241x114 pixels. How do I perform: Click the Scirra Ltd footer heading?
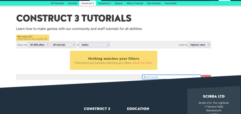[x=214, y=96]
